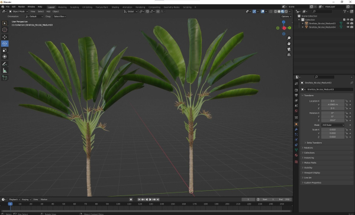Select the Transform tool
355x215 pixels.
point(5,57)
